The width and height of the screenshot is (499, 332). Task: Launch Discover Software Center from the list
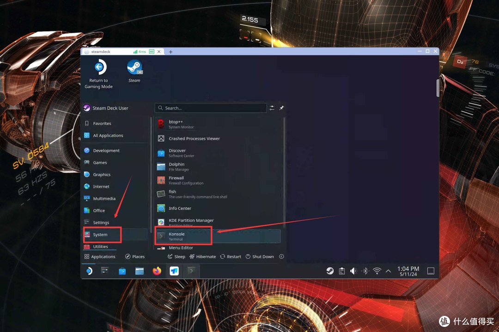pyautogui.click(x=219, y=153)
